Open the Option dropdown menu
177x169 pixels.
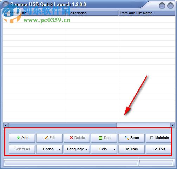coord(49,149)
